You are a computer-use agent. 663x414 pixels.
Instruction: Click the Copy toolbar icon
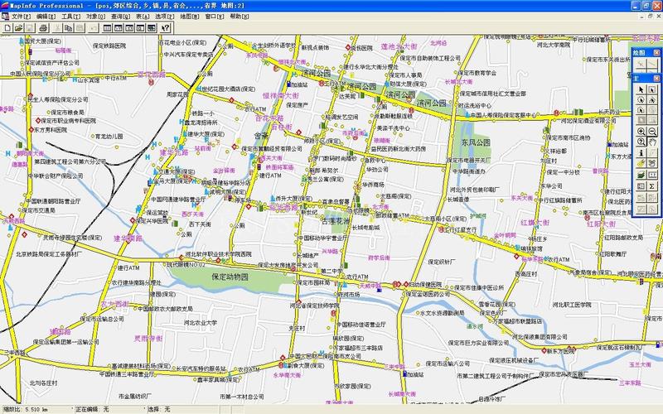(x=68, y=28)
